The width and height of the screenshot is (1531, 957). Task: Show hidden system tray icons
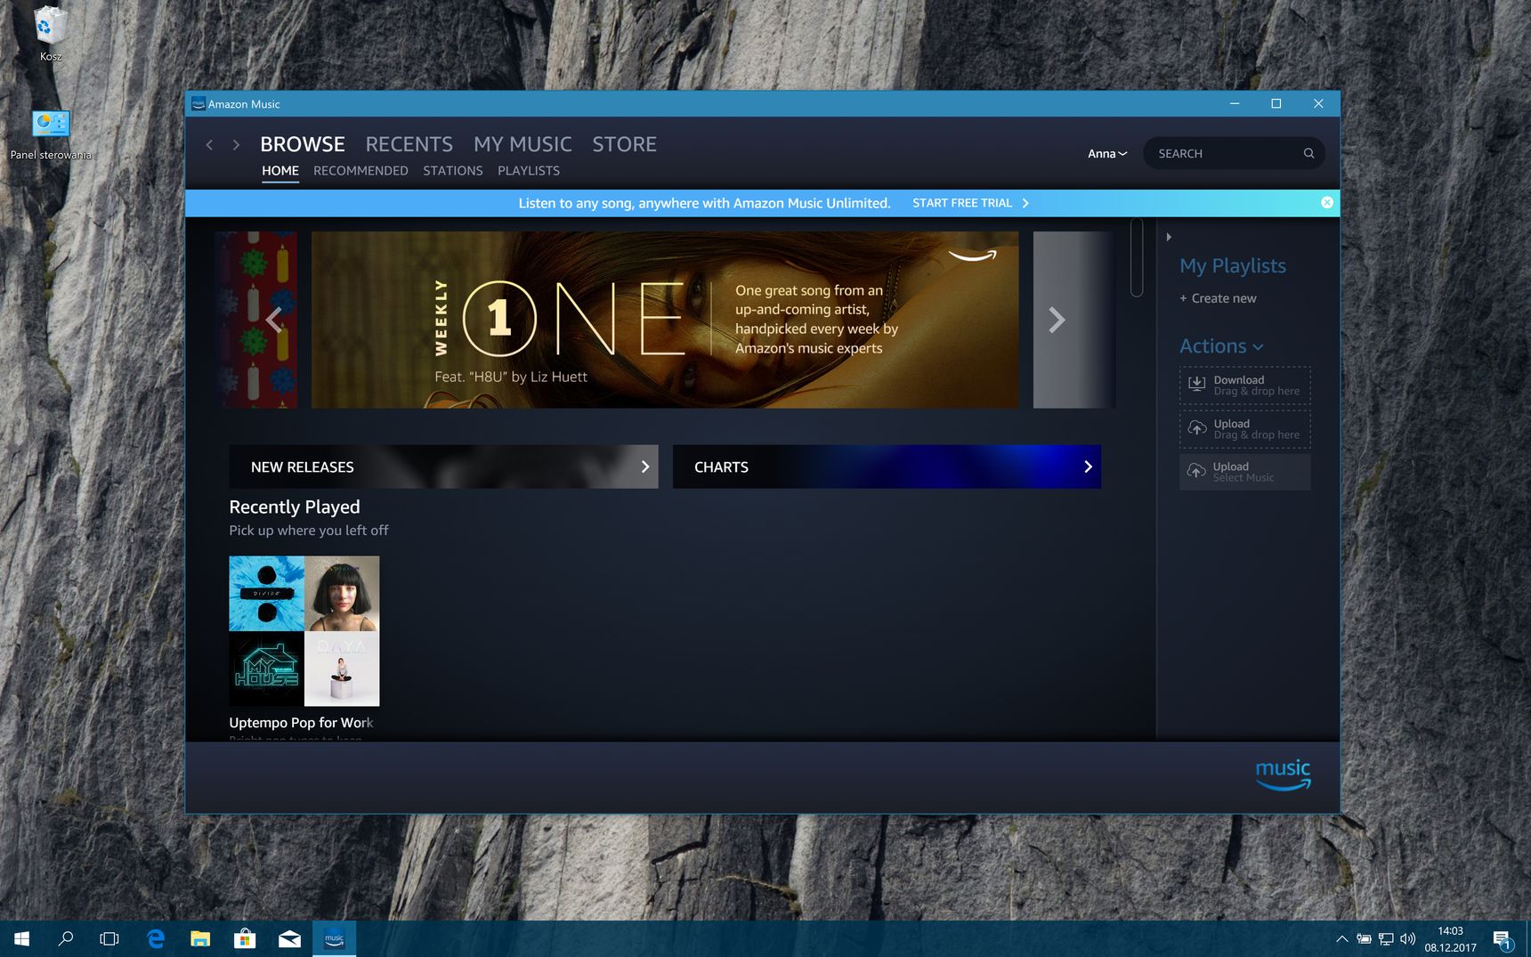(1341, 938)
